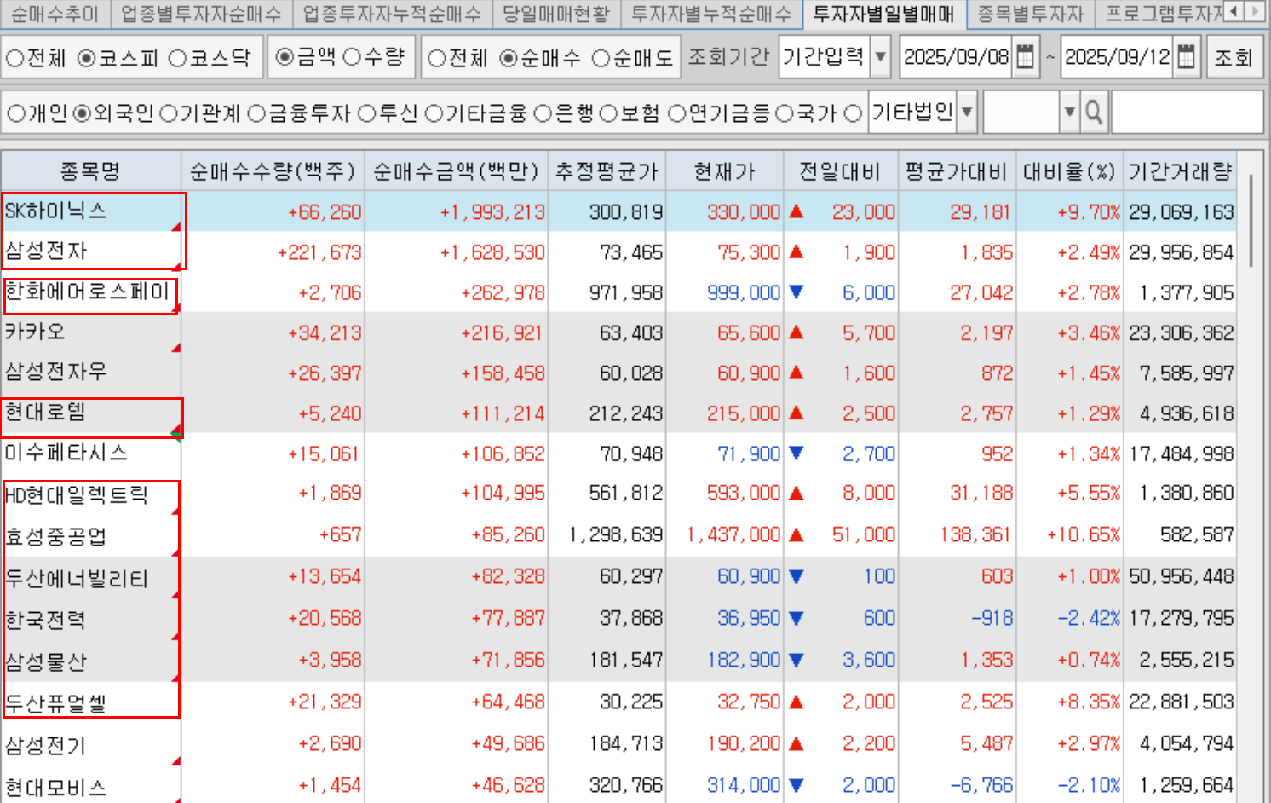Open the end date calendar picker
This screenshot has width=1271, height=803.
[x=1186, y=57]
